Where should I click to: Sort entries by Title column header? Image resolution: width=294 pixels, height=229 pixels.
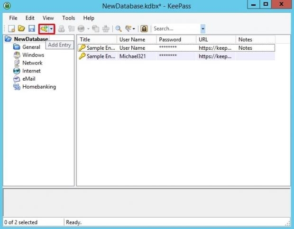(97, 39)
